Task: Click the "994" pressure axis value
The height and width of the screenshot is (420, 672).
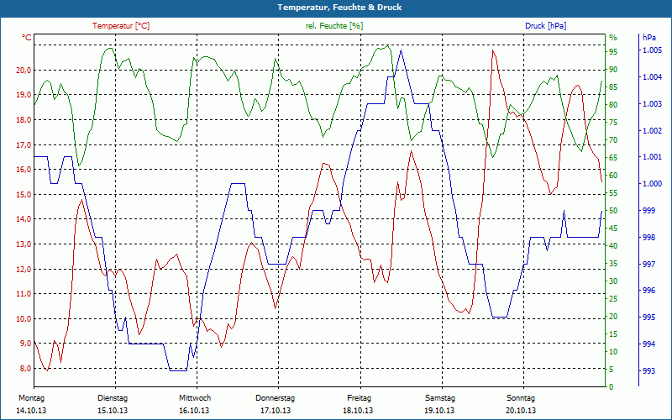Action: pos(649,344)
